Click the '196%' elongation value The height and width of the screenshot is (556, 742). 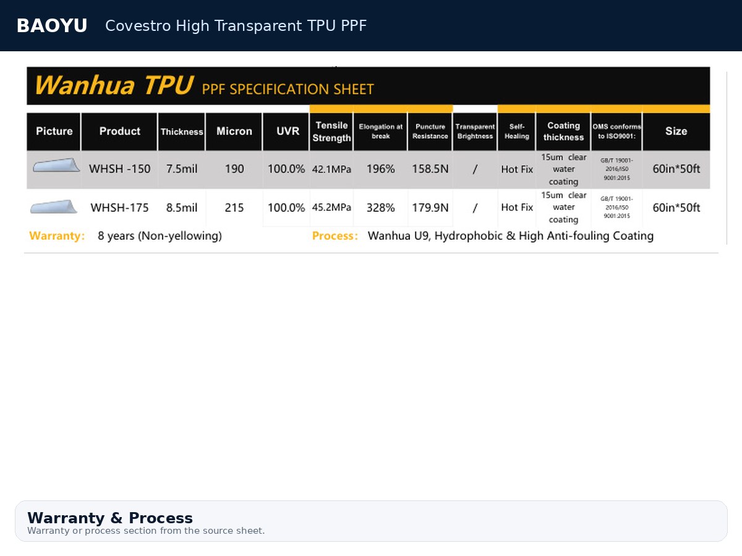381,169
